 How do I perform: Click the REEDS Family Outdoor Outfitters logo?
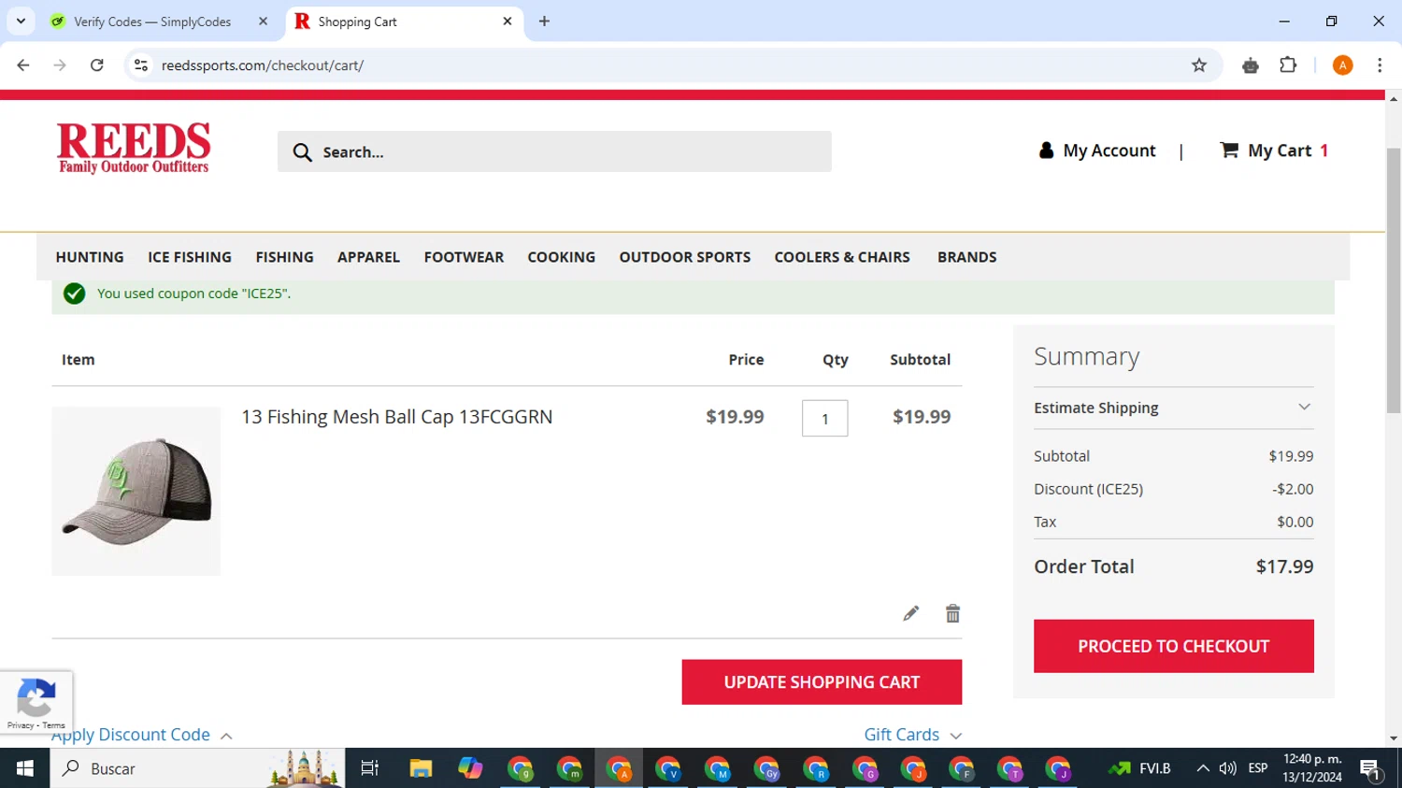(x=134, y=148)
